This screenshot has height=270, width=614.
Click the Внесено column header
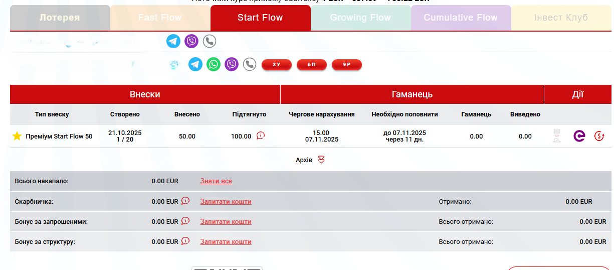click(x=187, y=114)
